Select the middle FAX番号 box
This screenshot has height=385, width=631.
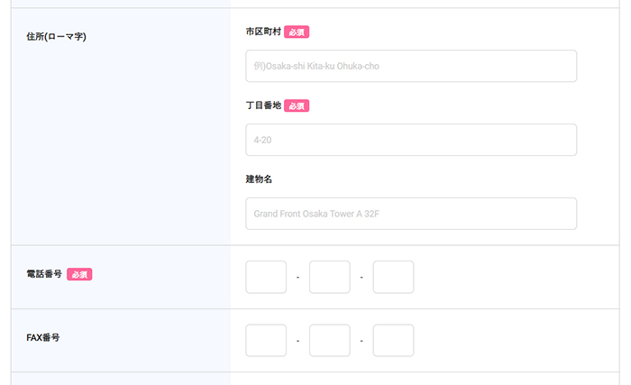[329, 340]
